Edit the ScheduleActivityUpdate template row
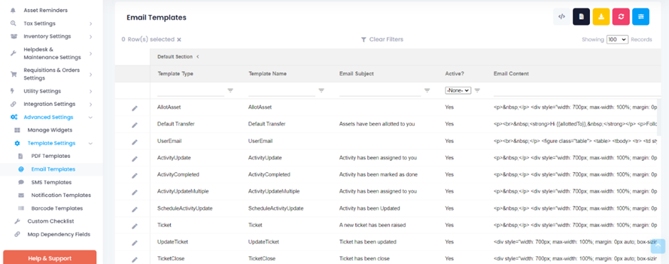The height and width of the screenshot is (264, 669). pos(135,209)
